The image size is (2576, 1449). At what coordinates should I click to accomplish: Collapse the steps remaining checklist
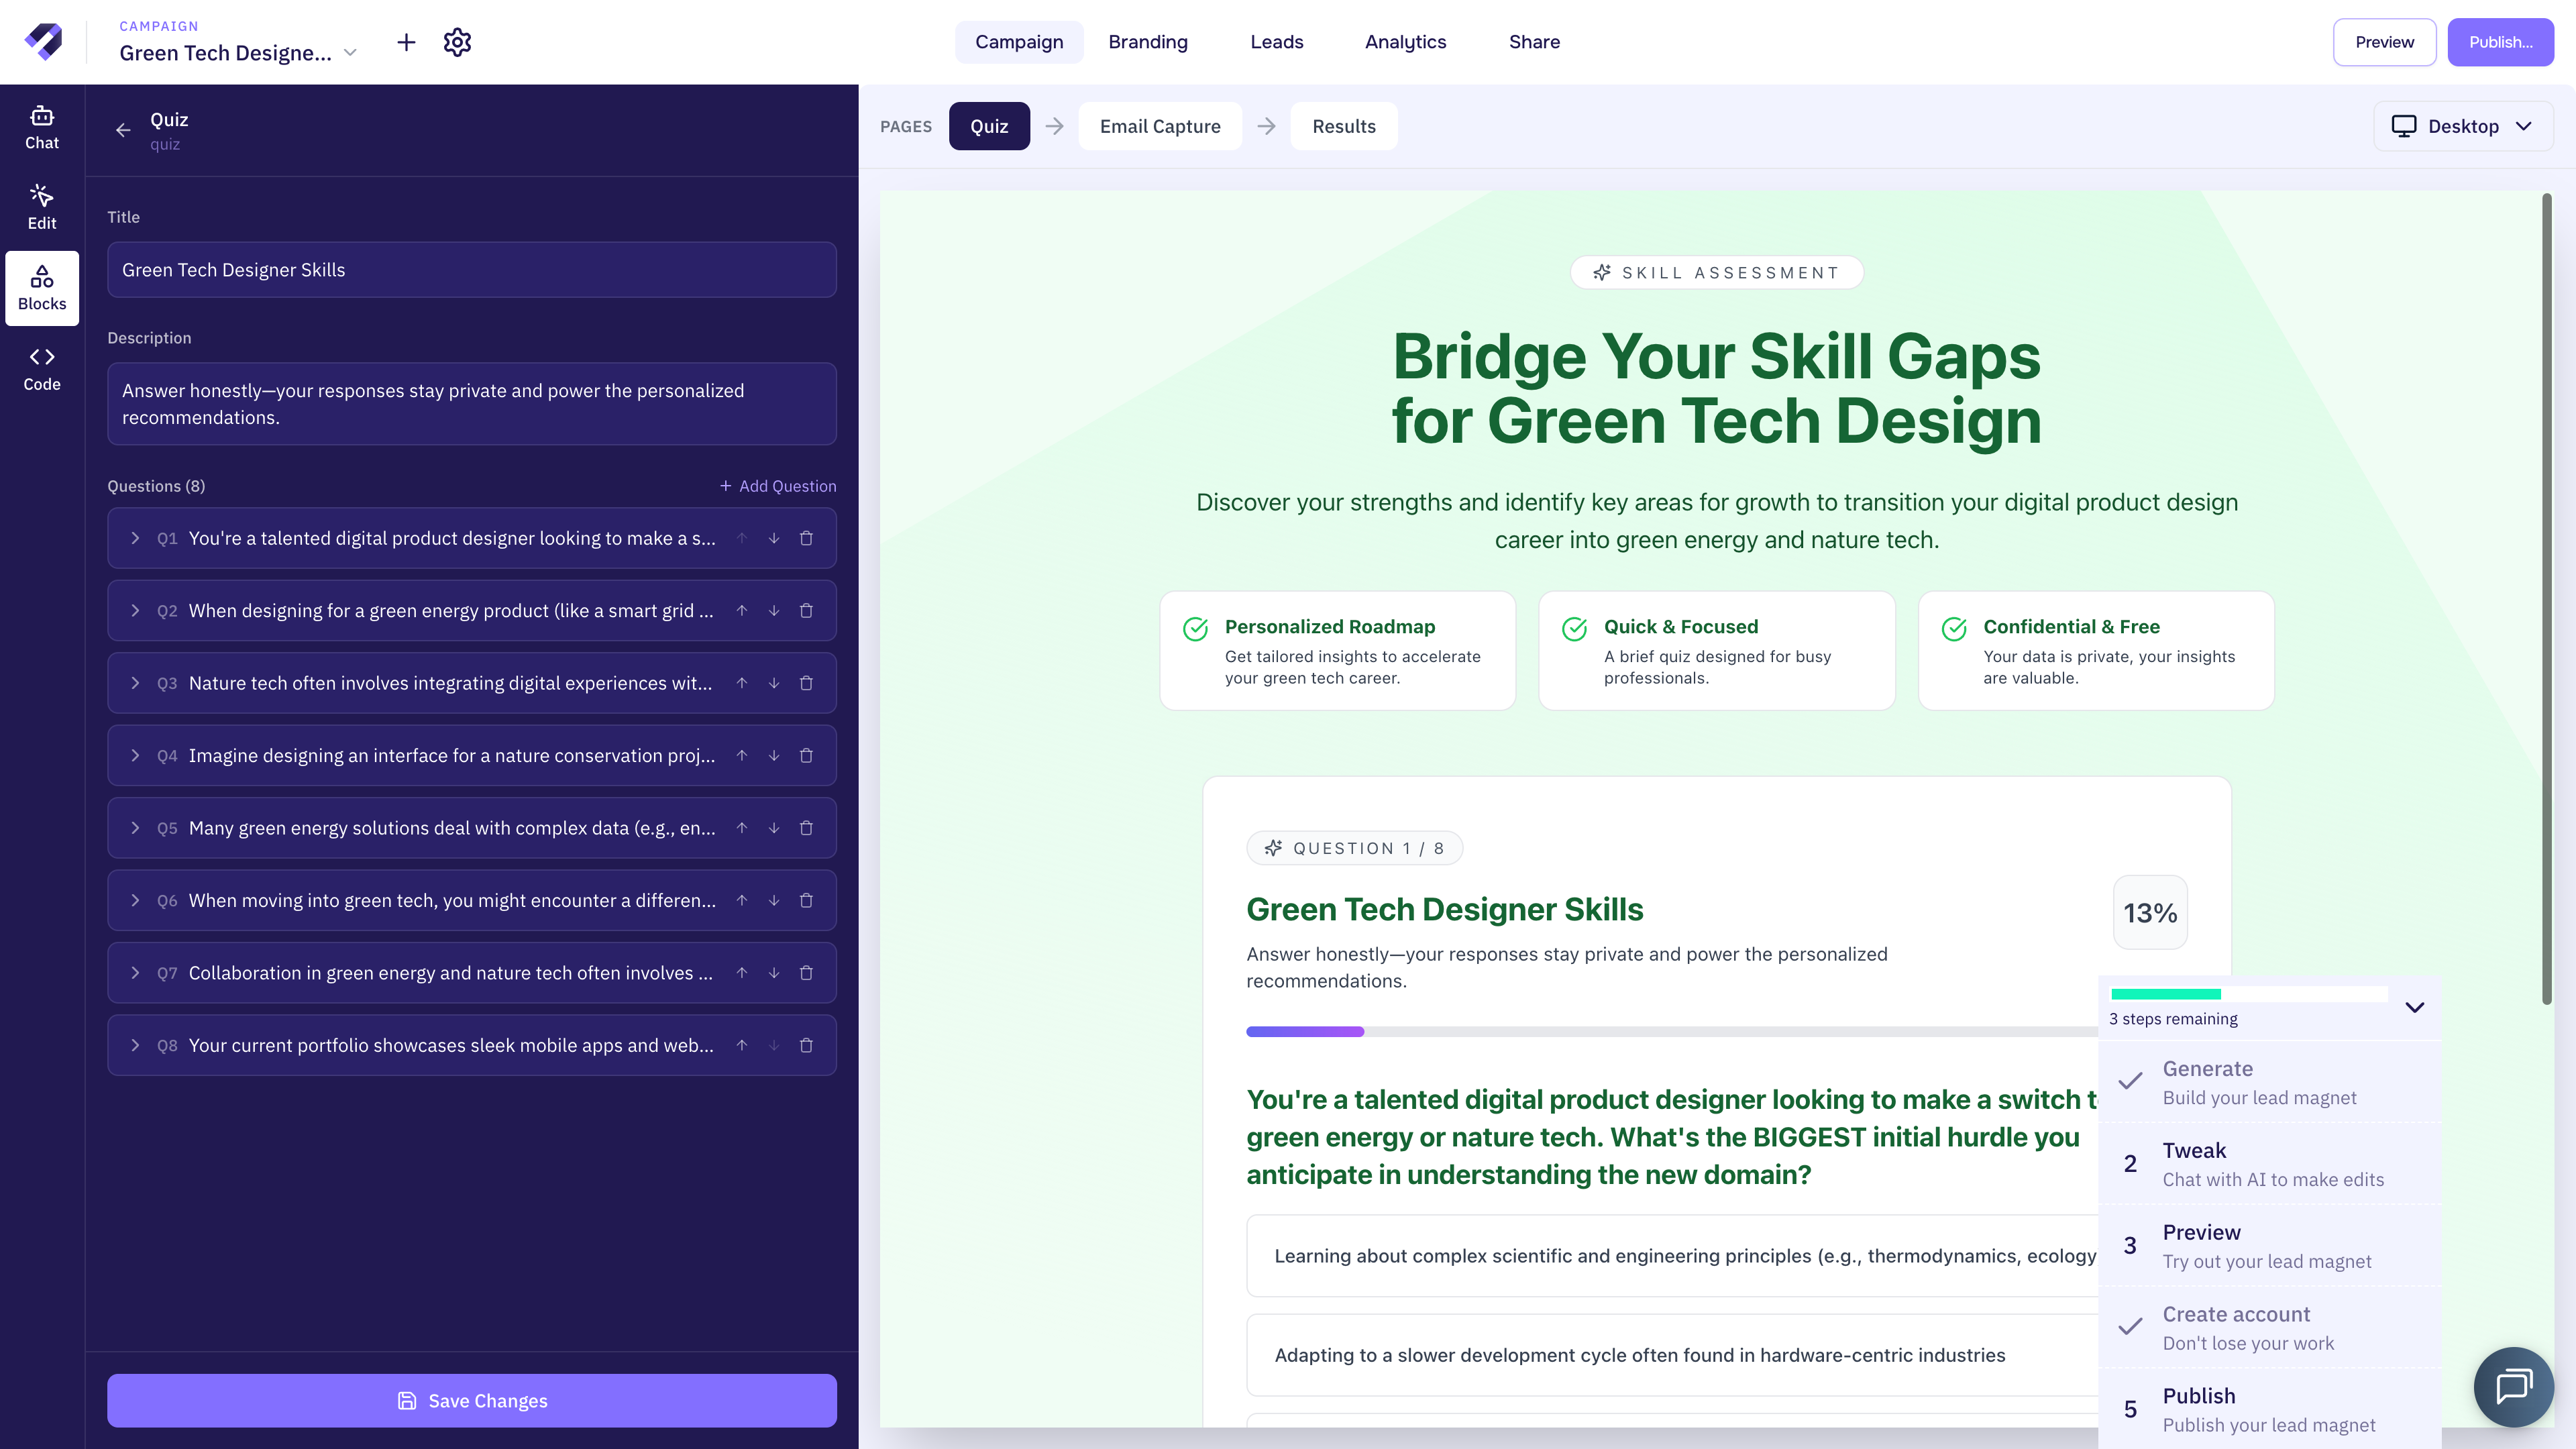pyautogui.click(x=2414, y=1007)
